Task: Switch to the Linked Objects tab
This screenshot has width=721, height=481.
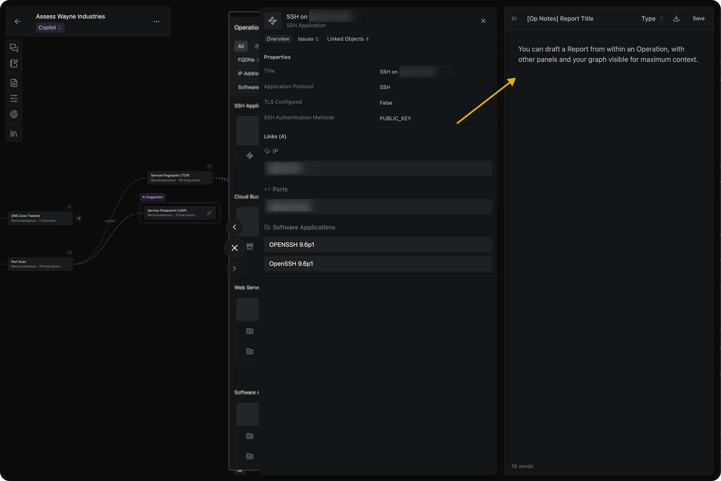Action: pos(347,39)
